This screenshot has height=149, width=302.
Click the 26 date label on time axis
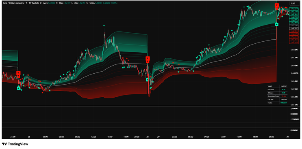click(29, 137)
